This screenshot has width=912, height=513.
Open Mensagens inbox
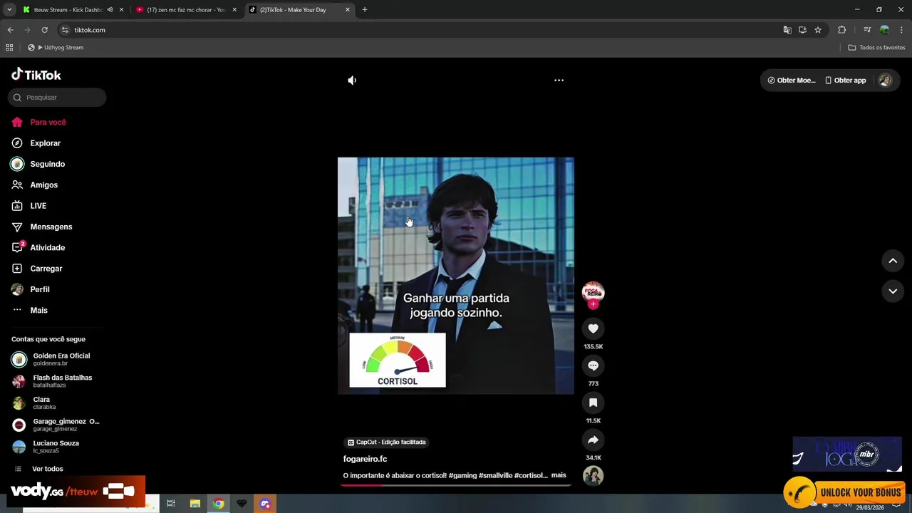click(x=51, y=227)
